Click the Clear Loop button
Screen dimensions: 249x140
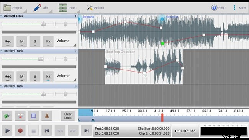click(x=68, y=116)
